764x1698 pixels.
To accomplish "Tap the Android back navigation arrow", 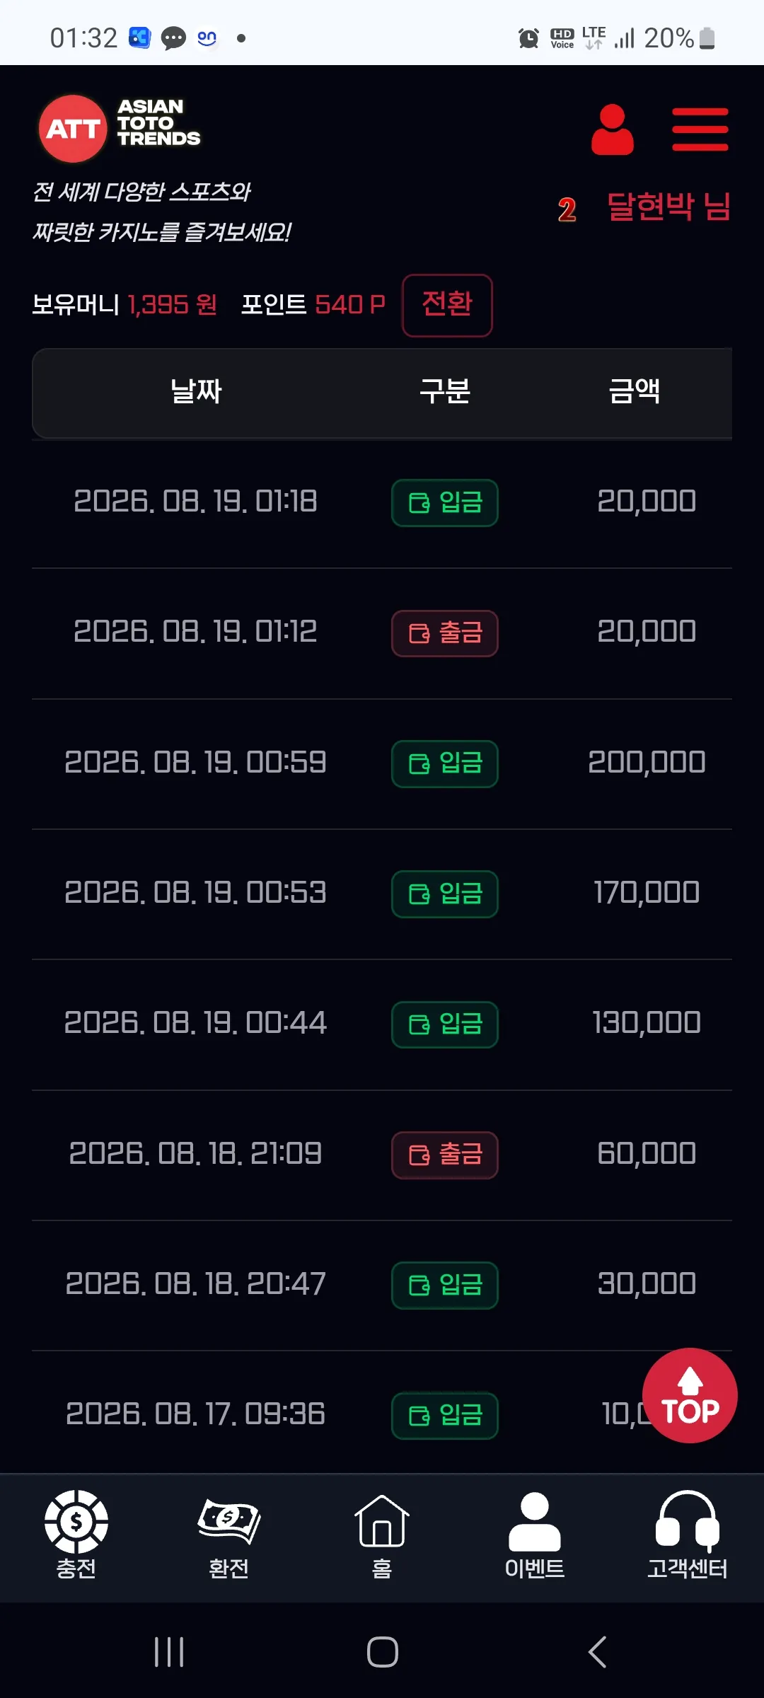I will tap(598, 1652).
